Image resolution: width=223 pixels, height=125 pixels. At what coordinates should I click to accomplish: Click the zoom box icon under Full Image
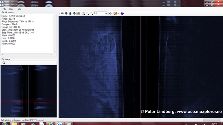4,63
